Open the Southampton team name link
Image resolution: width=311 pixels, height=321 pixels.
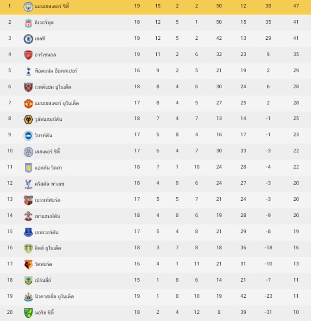47,216
